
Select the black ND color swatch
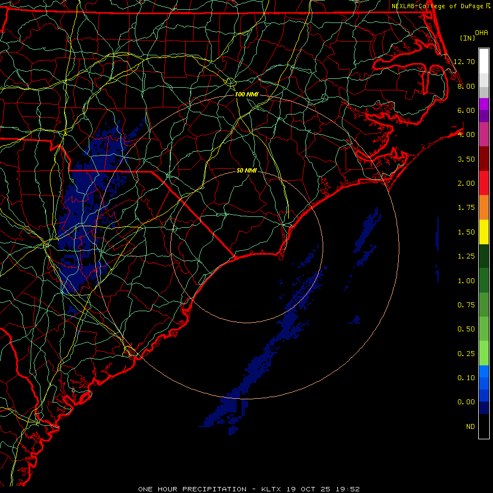tap(484, 426)
